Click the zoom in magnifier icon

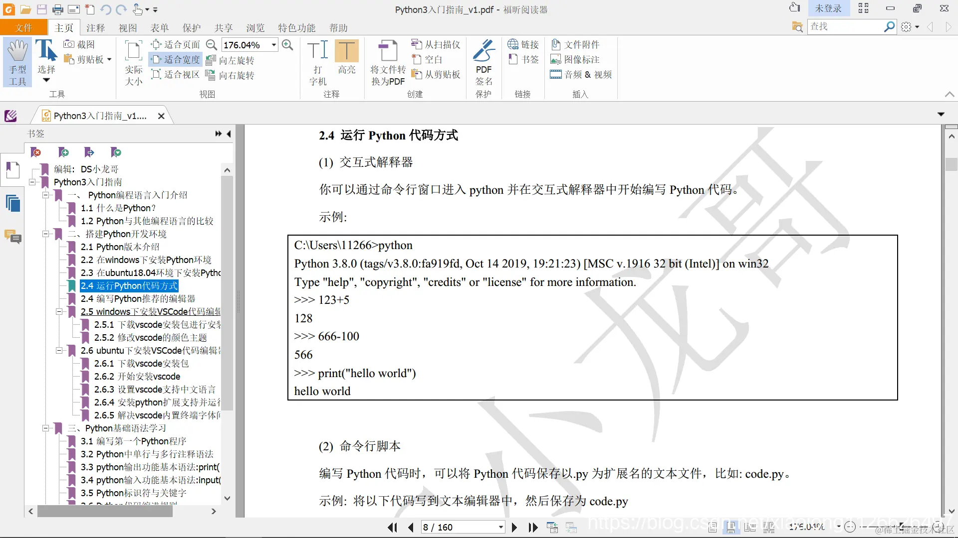pos(287,45)
